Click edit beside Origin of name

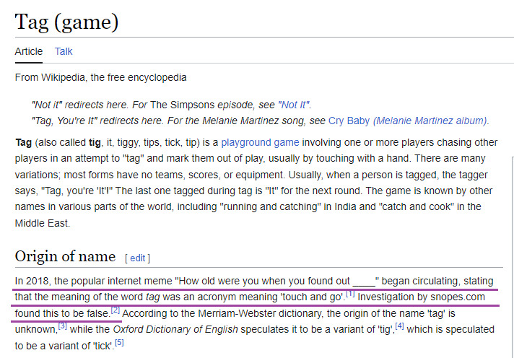(x=137, y=258)
